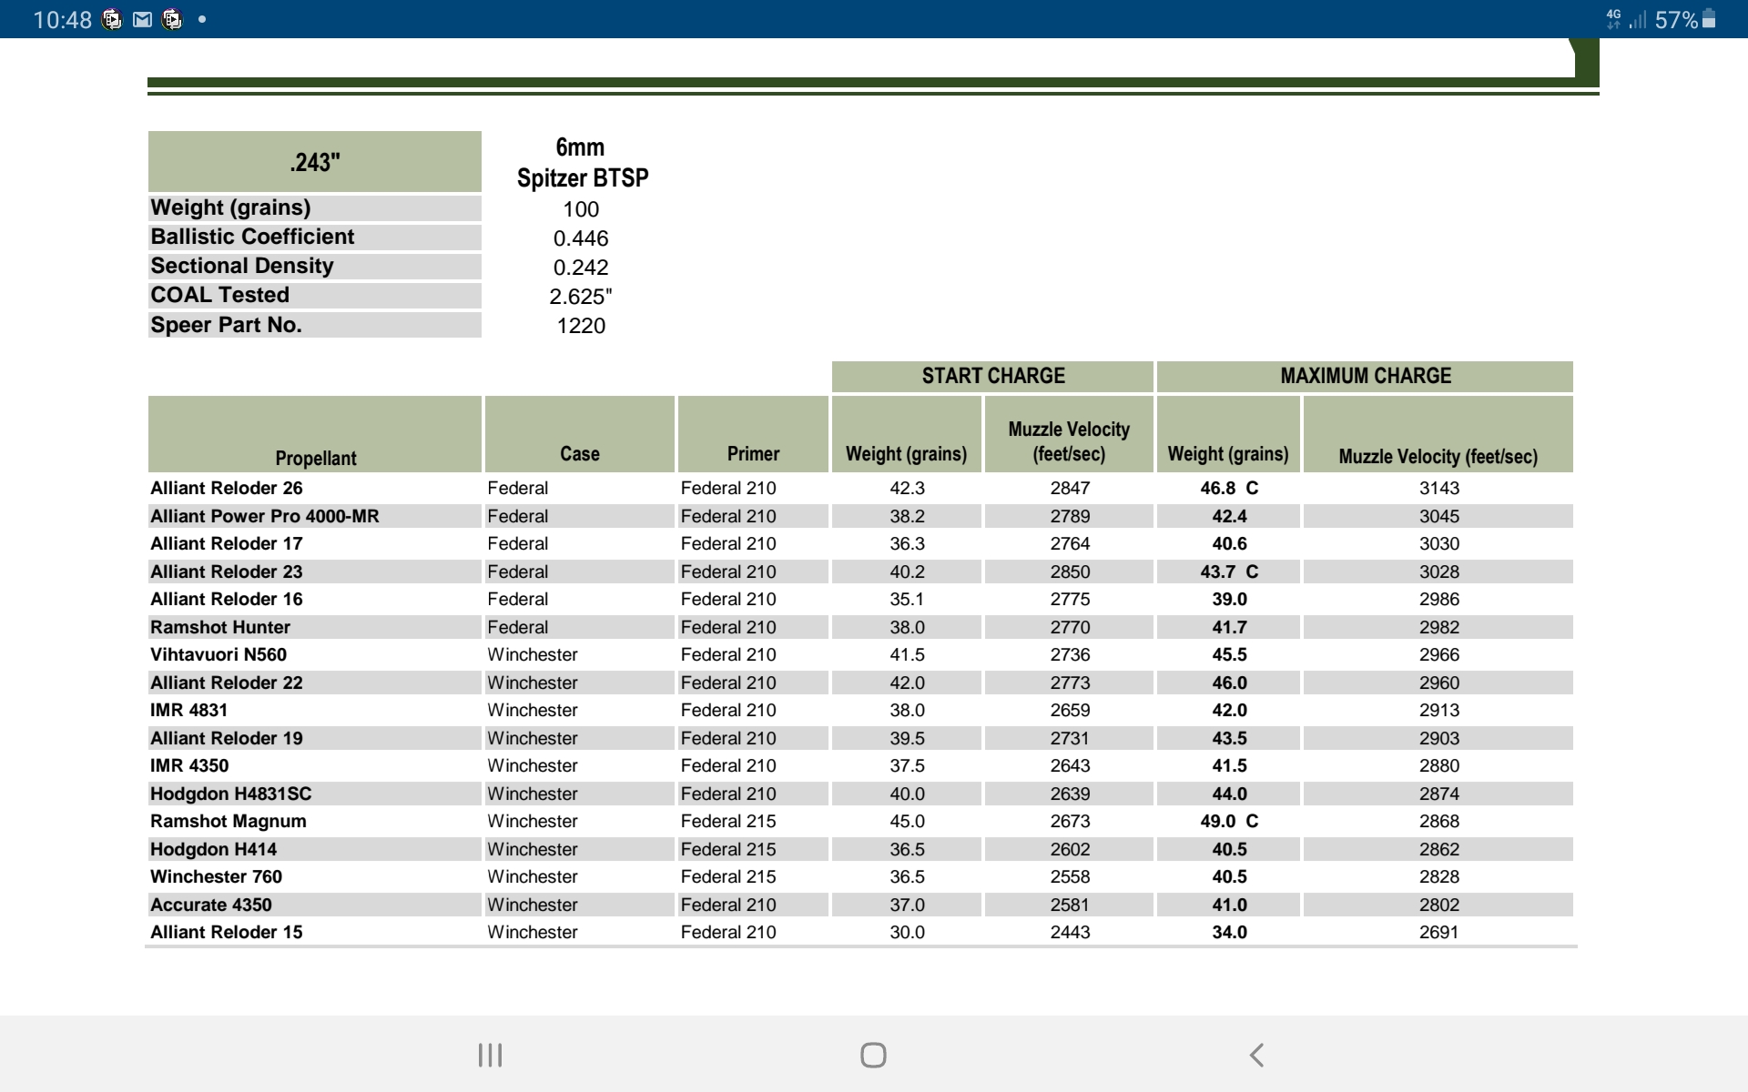Tap the MAXIMUM CHARGE header
The width and height of the screenshot is (1748, 1092).
[x=1366, y=376]
